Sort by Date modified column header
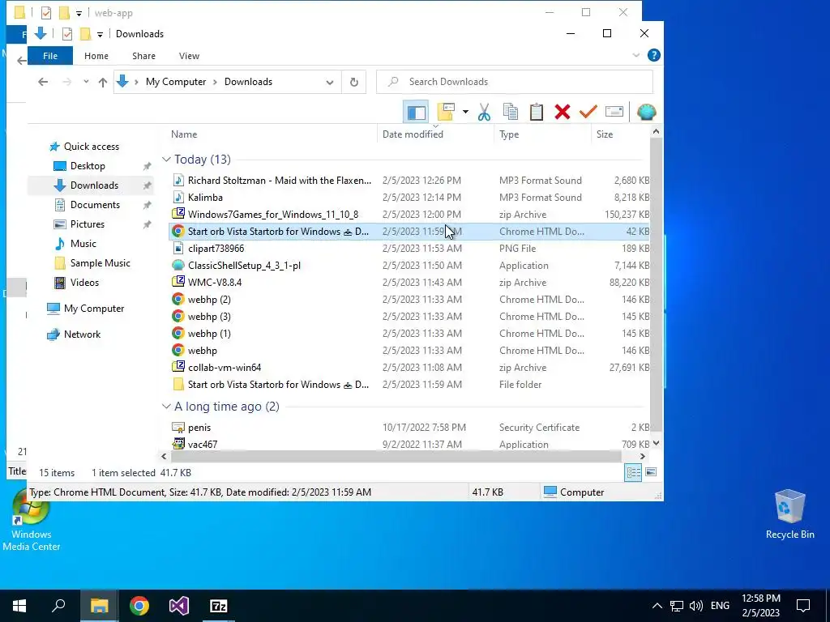Image resolution: width=830 pixels, height=622 pixels. pos(435,134)
